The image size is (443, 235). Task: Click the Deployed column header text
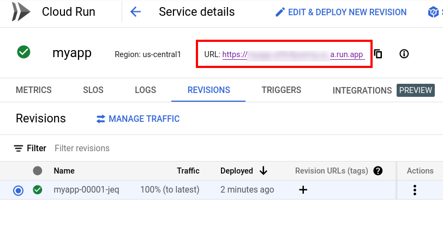point(236,171)
